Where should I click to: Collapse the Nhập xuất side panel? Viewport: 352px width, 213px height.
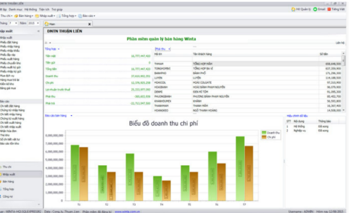[39, 31]
